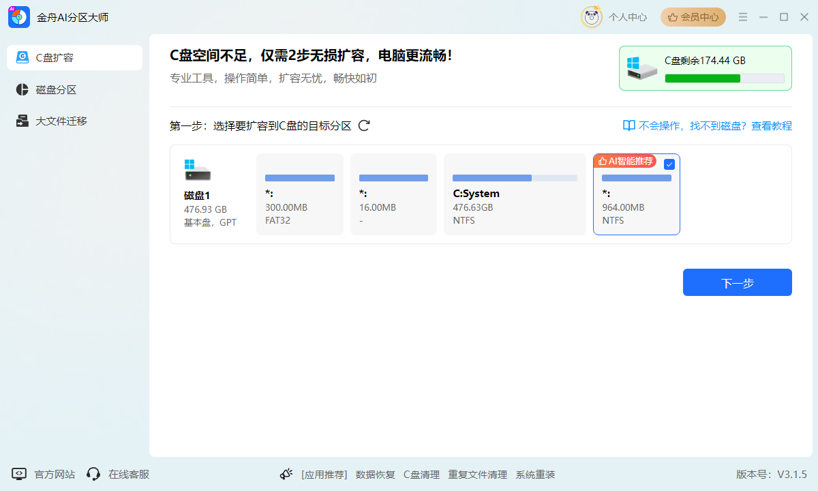
Task: Click the 下一步 button
Action: coord(737,282)
